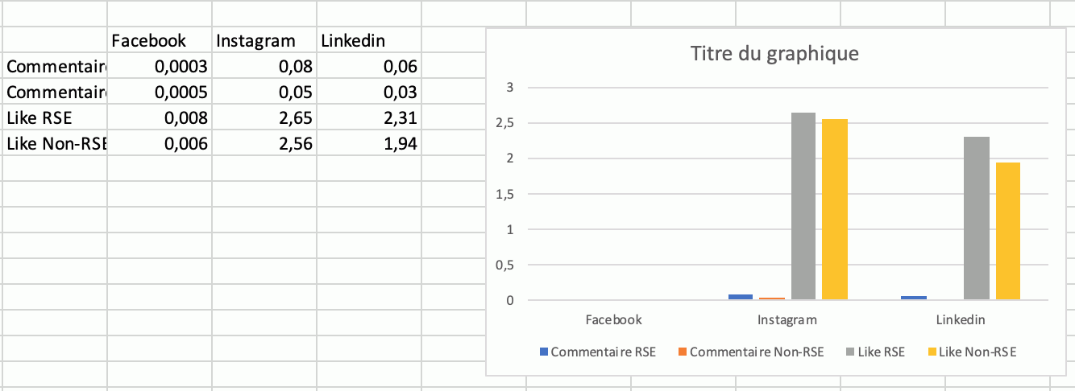Screen dimensions: 1075x391
Task: Click the Linkedin column header cell
Action: [x=369, y=40]
